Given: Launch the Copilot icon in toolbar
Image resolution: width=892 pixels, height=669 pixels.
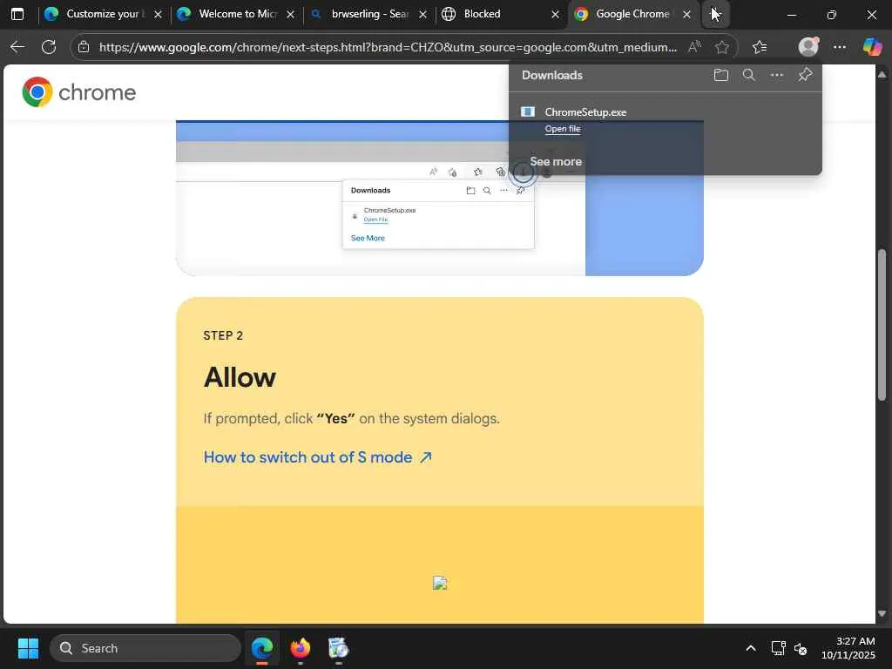Looking at the screenshot, I should (x=872, y=47).
